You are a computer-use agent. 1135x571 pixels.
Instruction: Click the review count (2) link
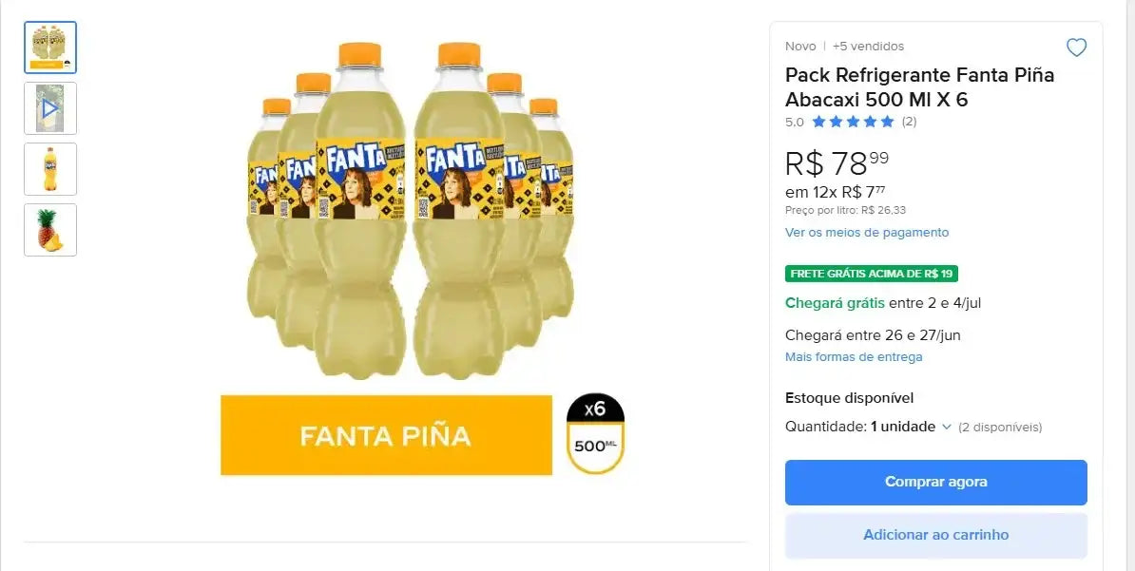tap(909, 122)
